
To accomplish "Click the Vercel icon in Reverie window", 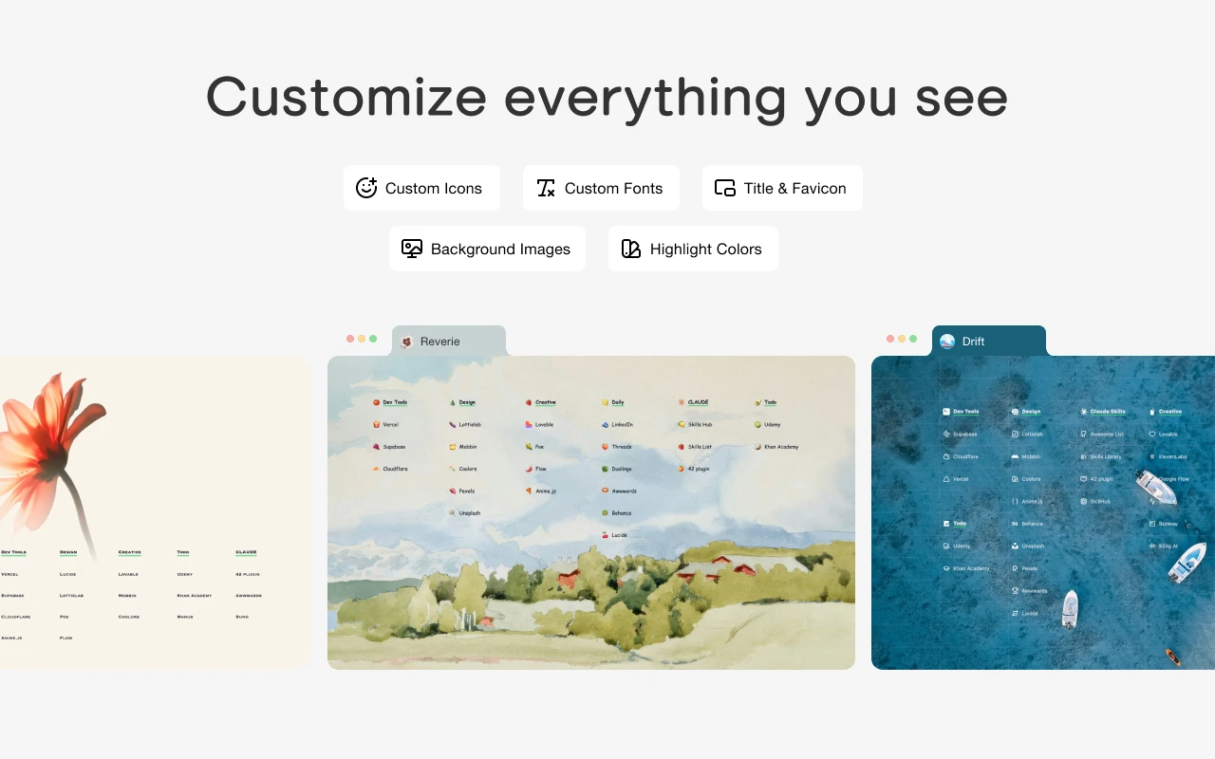I will click(x=377, y=425).
